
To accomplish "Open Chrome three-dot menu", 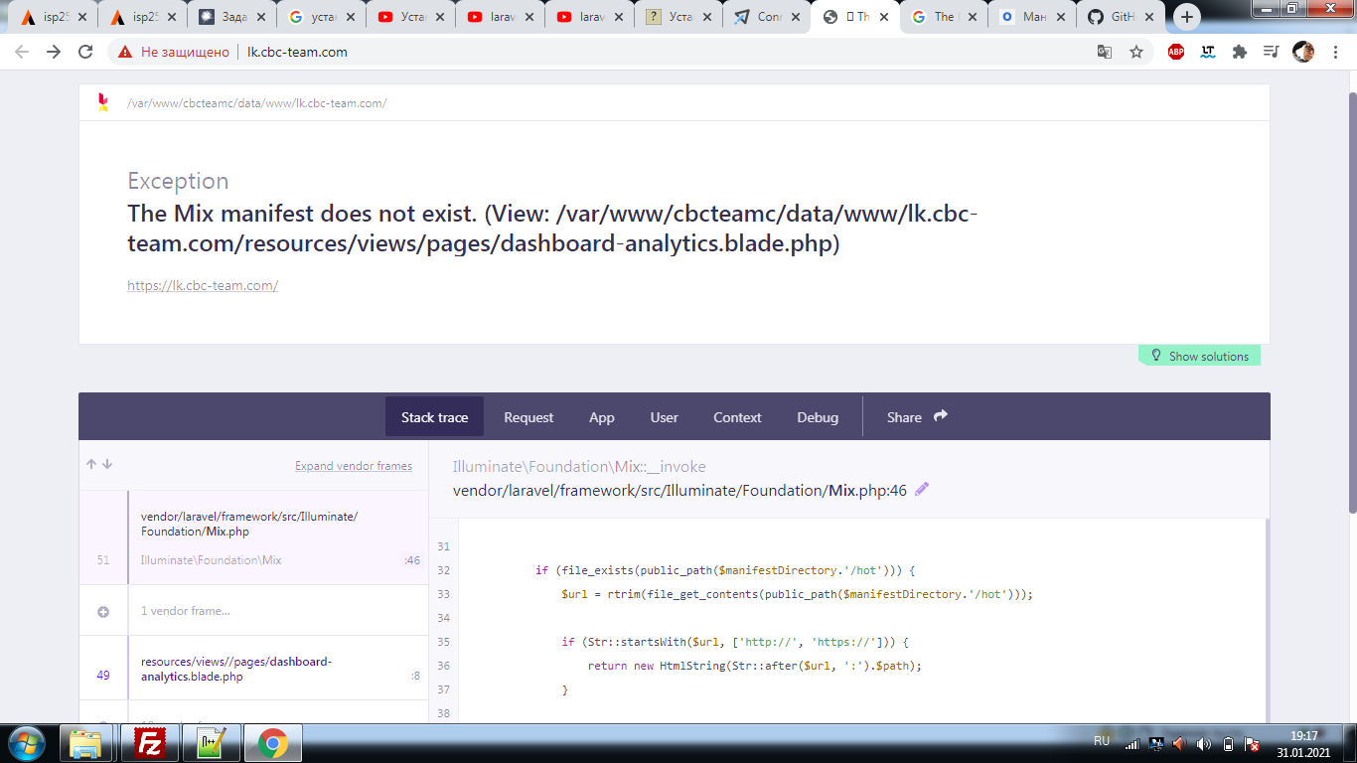I will [x=1334, y=52].
